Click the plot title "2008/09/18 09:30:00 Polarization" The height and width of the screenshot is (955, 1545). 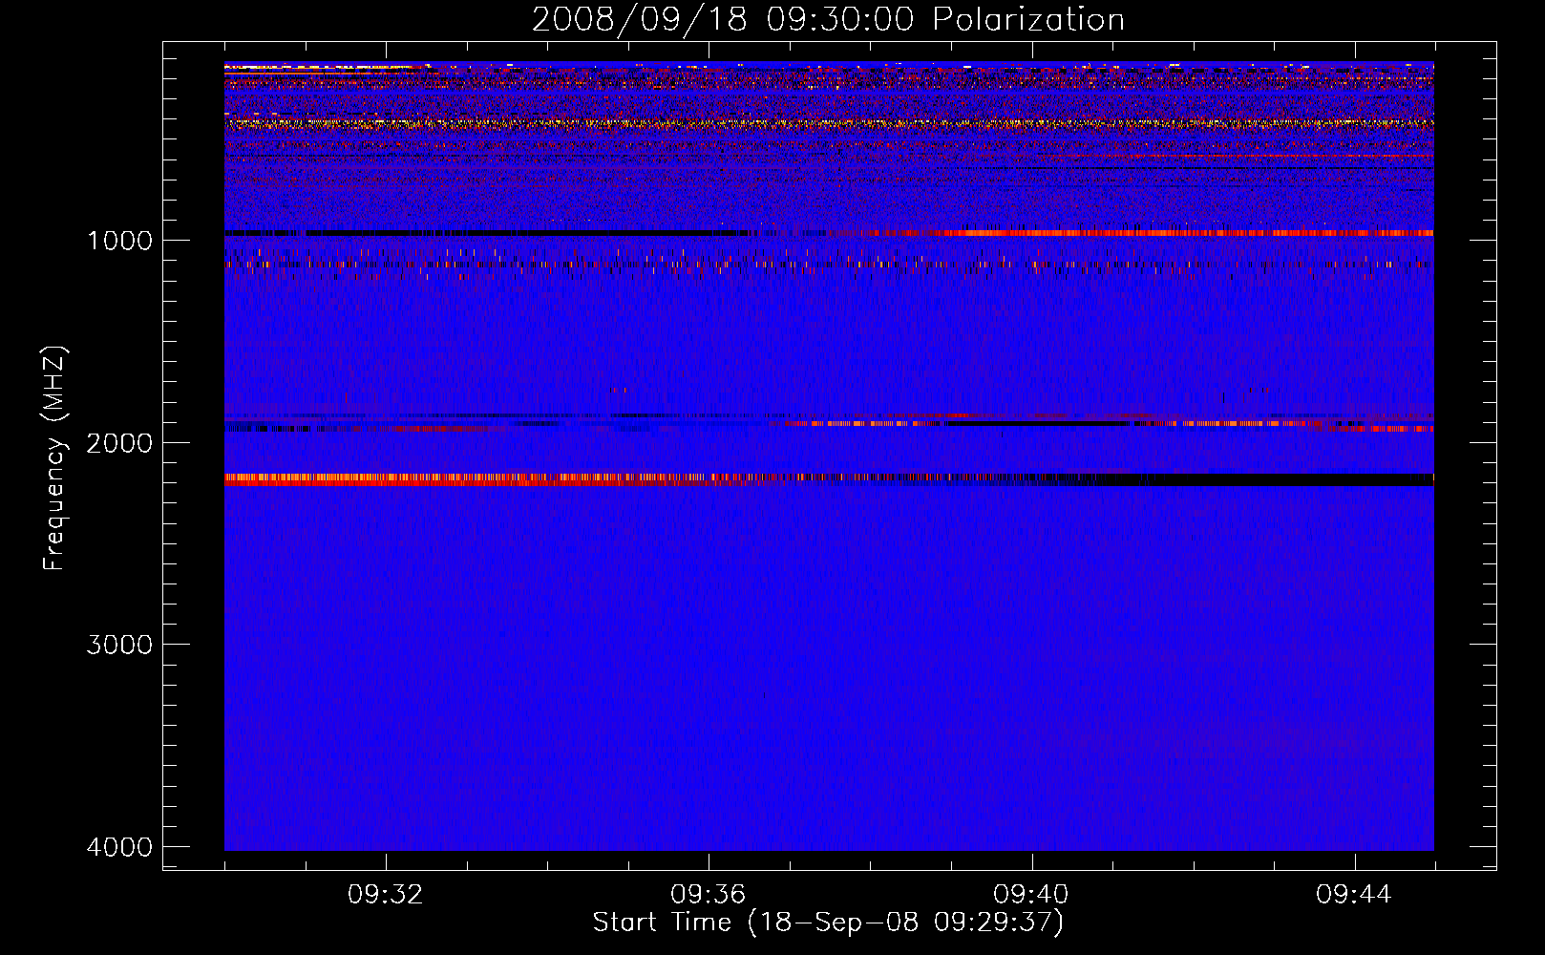828,19
